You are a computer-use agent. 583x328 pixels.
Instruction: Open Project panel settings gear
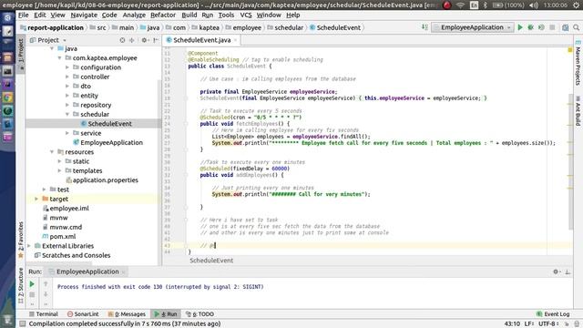tap(144, 40)
